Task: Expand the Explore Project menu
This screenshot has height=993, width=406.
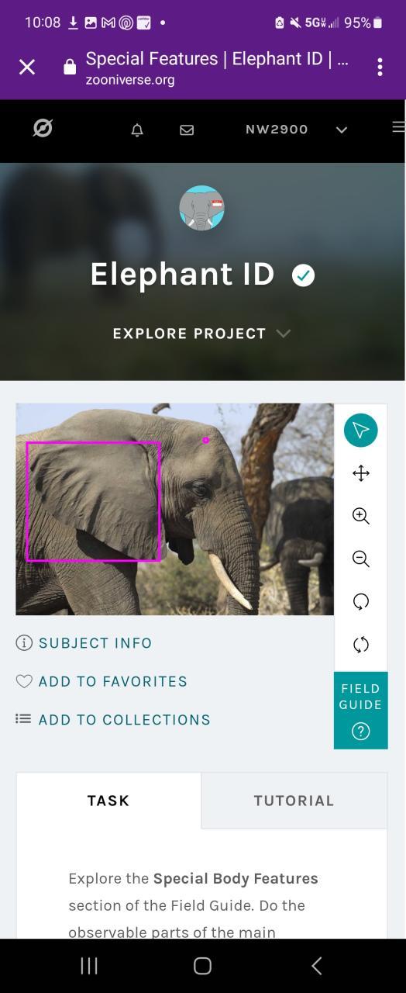Action: (201, 334)
